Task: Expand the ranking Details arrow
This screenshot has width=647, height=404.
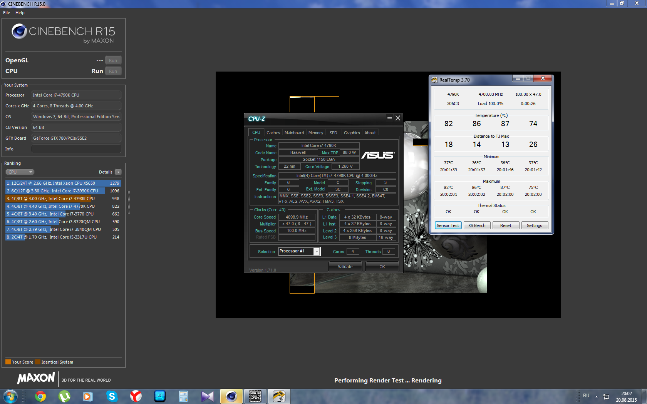Action: point(118,172)
